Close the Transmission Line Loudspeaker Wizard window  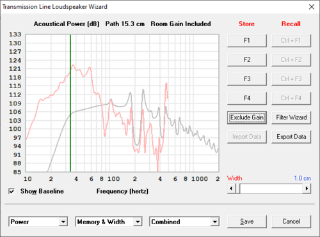tap(312, 7)
